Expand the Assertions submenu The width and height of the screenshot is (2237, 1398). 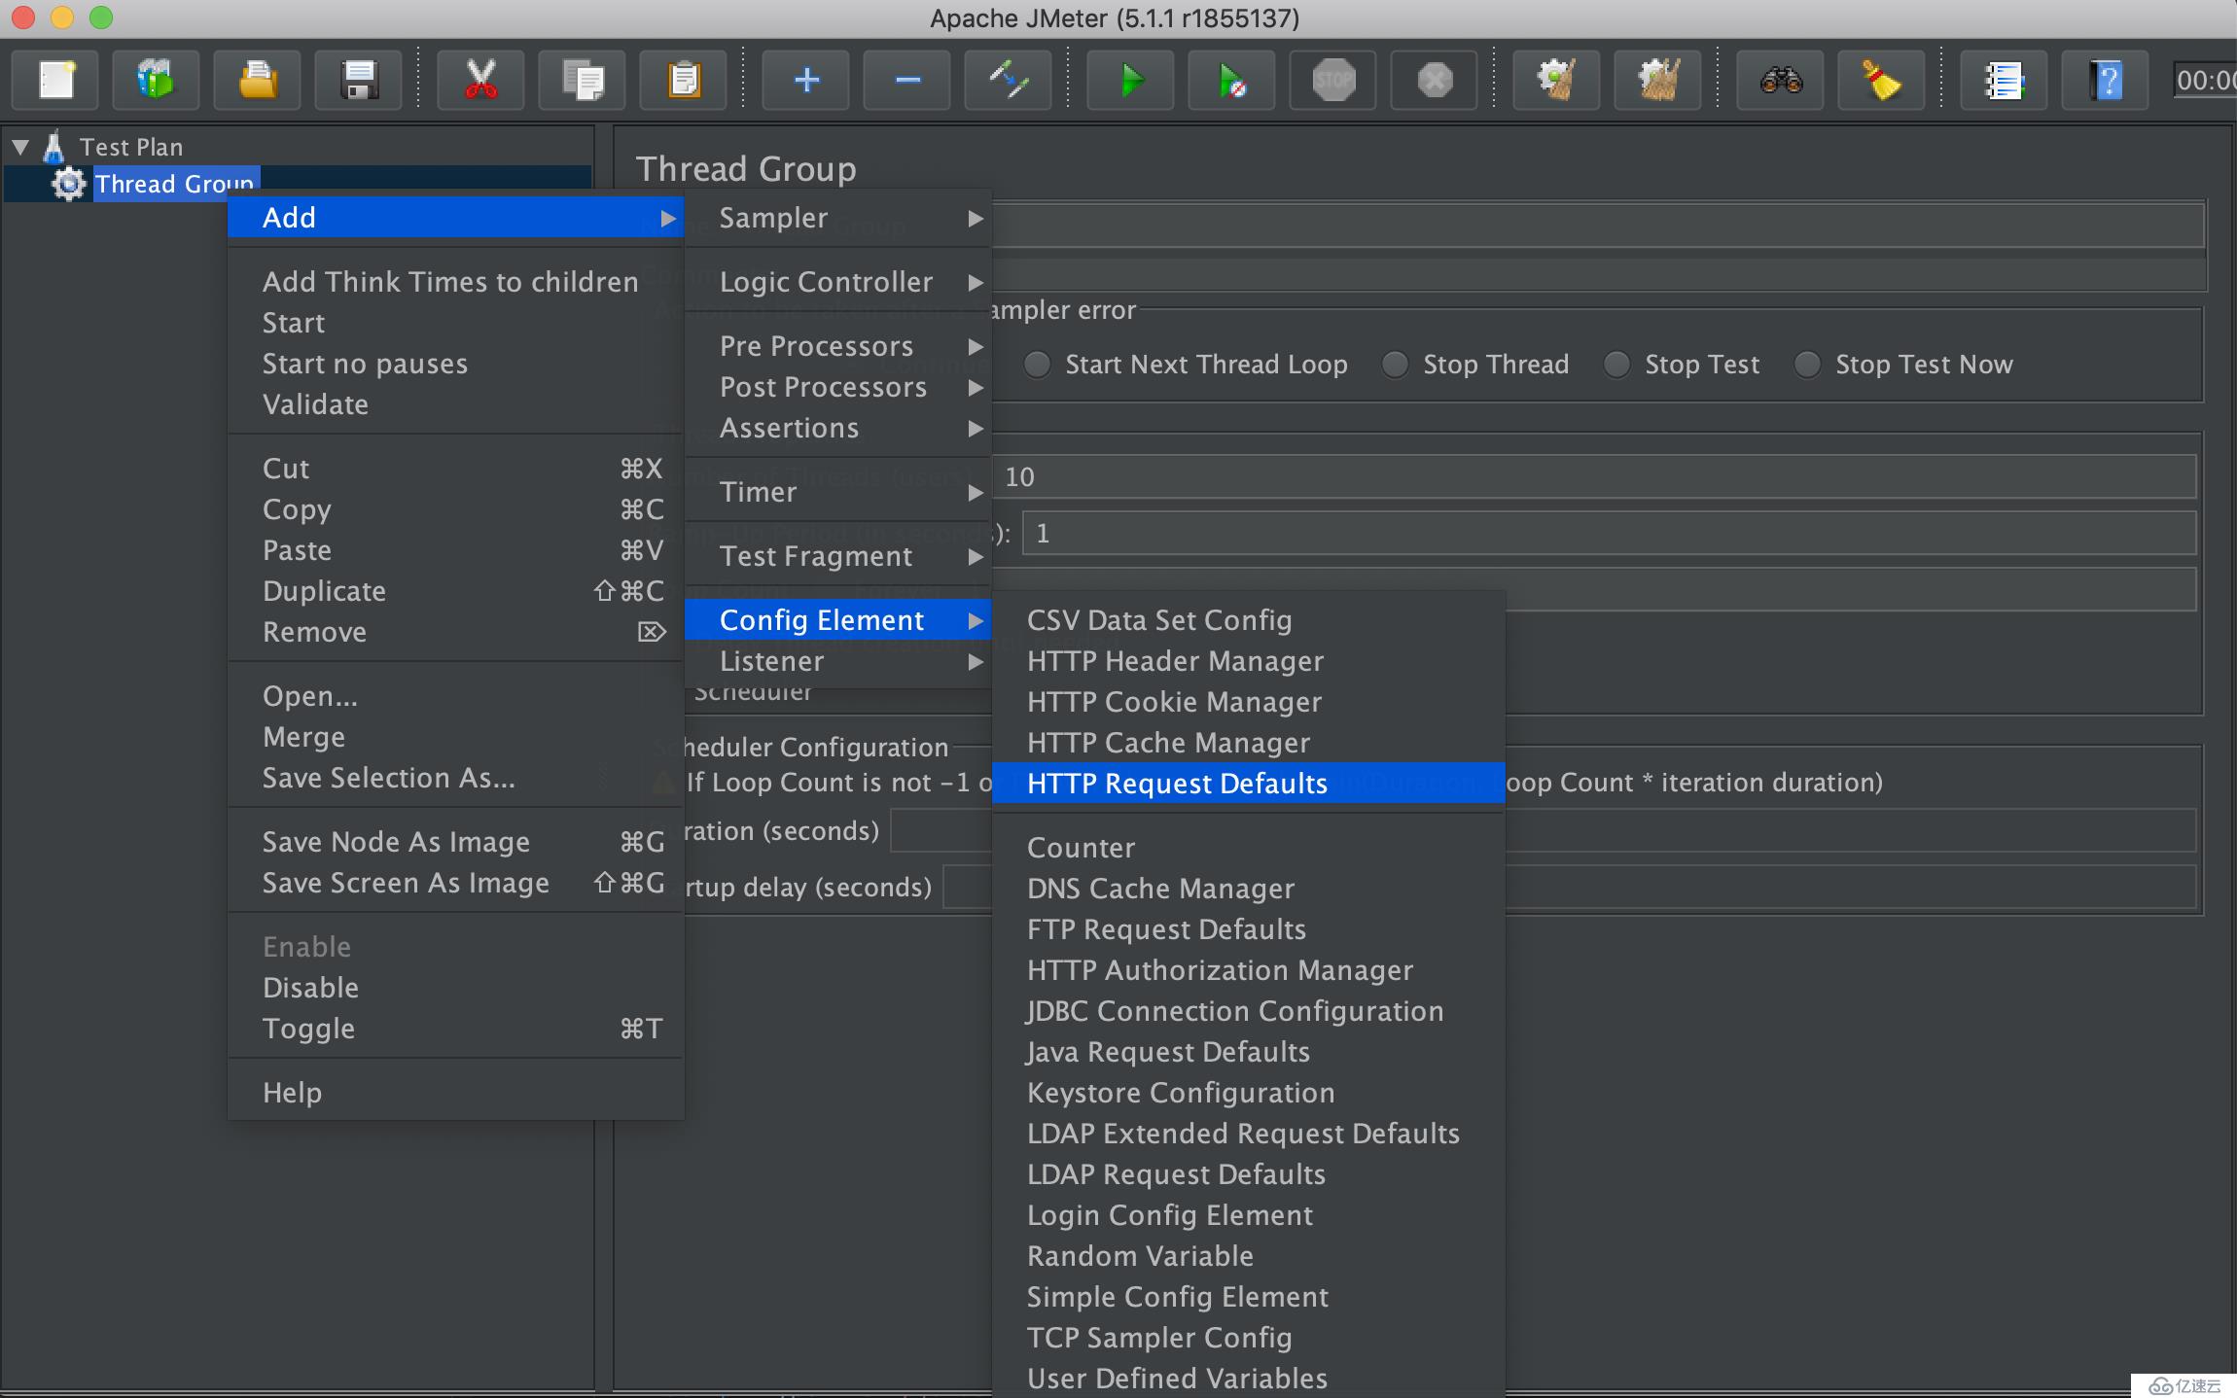838,428
